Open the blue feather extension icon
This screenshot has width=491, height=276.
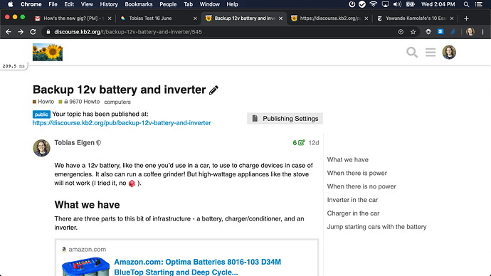tap(453, 31)
